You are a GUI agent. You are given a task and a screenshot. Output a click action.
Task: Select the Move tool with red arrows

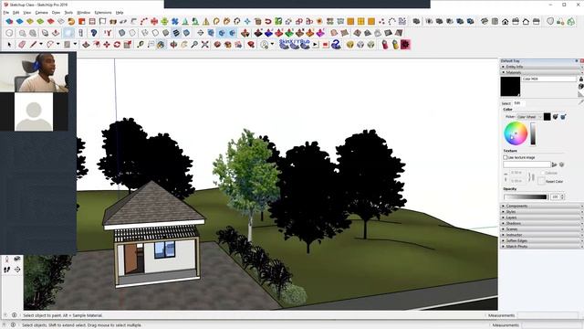coord(107,45)
